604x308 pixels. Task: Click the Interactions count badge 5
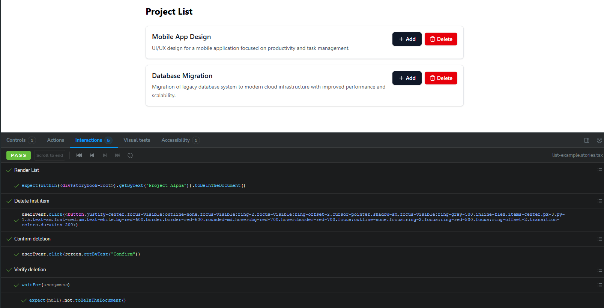coord(108,140)
